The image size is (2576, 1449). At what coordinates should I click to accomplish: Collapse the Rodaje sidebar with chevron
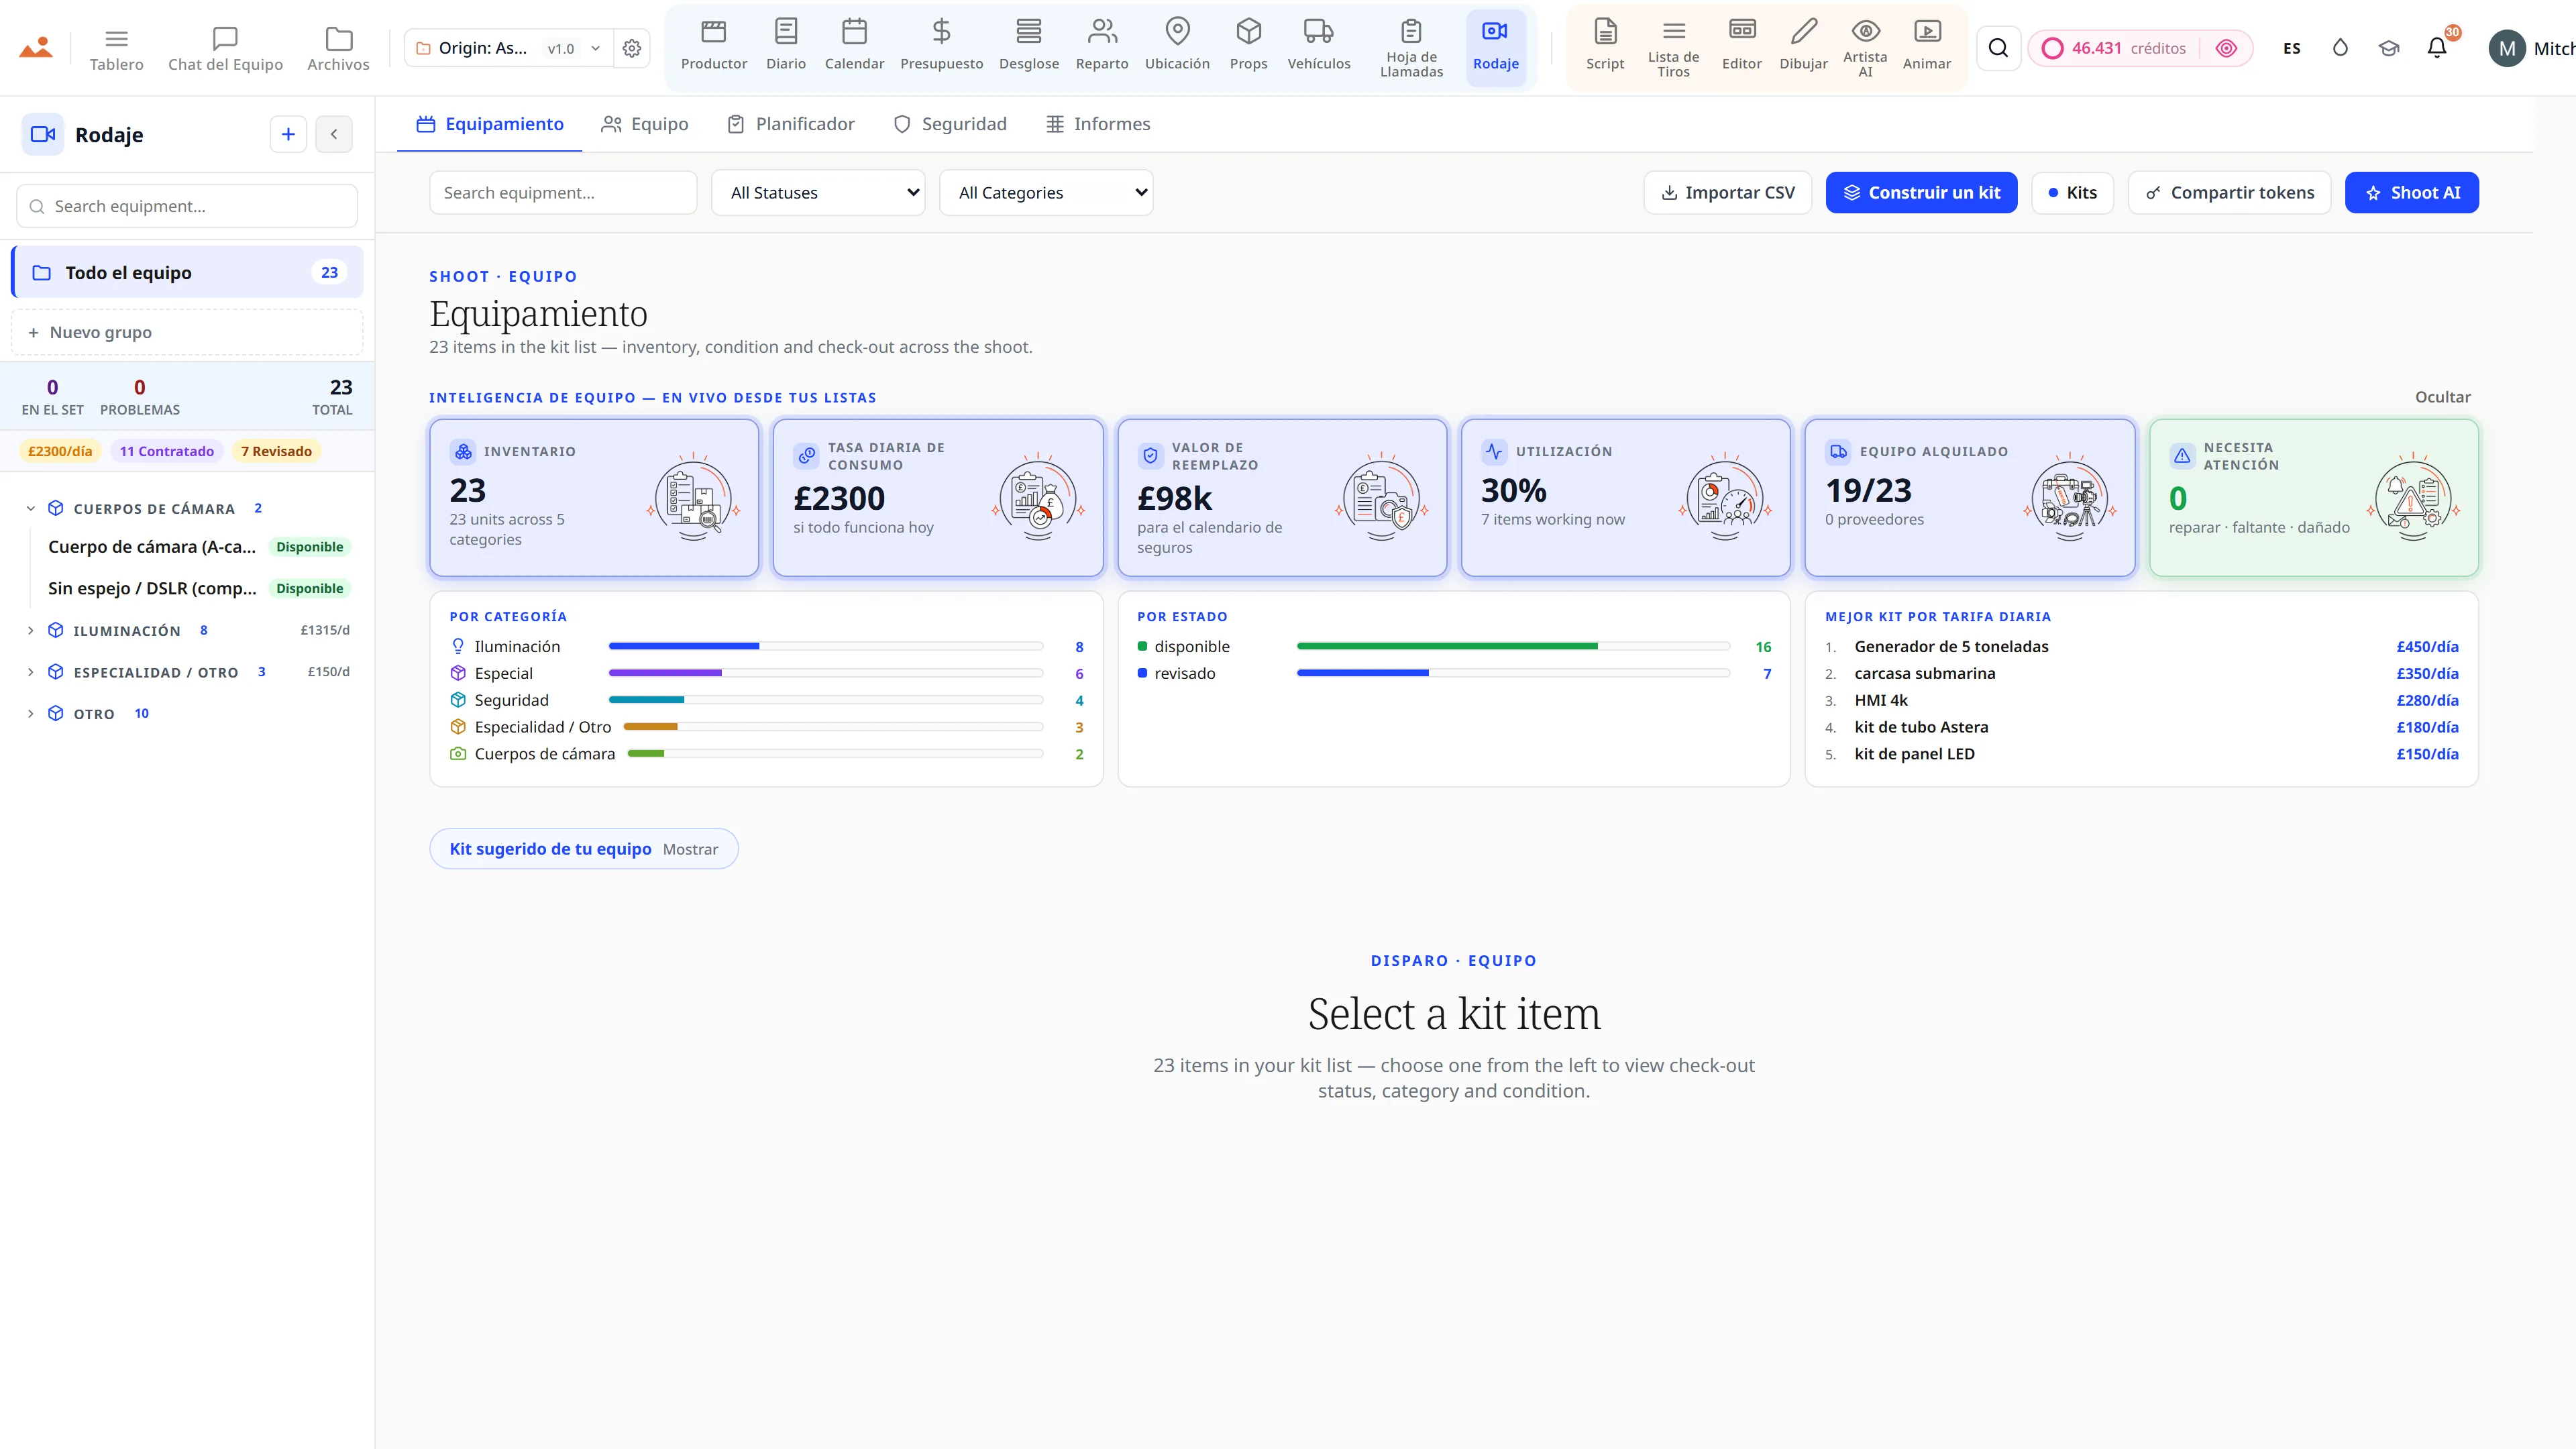334,134
